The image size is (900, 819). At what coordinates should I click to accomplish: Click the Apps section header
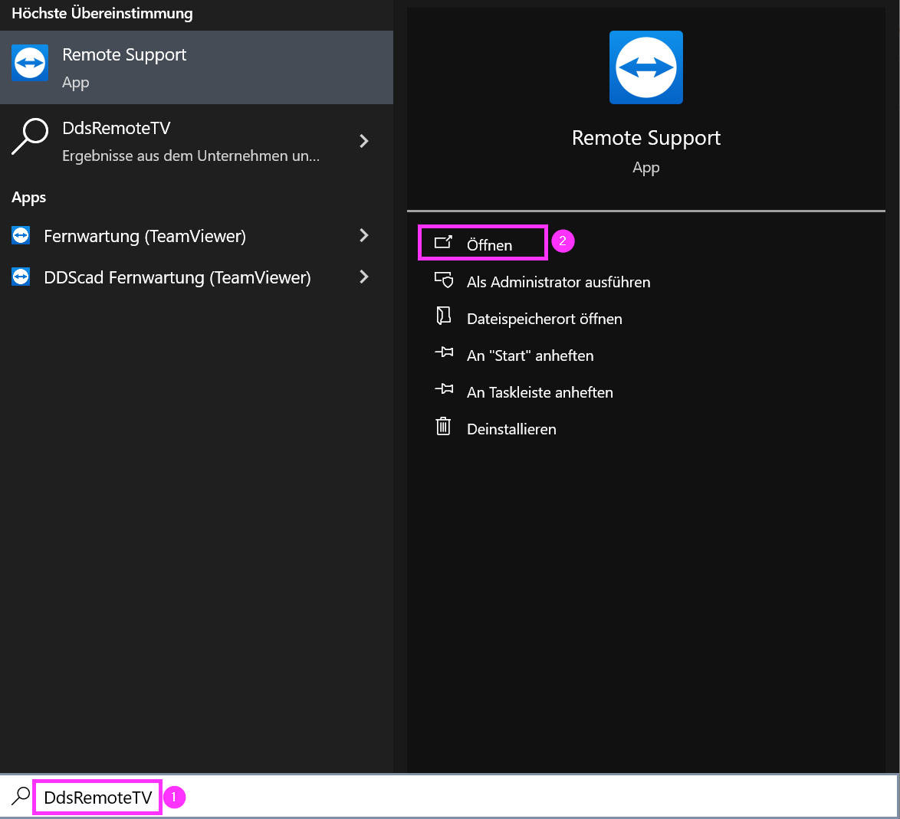point(28,198)
